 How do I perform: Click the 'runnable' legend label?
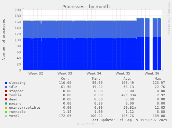[17, 112]
